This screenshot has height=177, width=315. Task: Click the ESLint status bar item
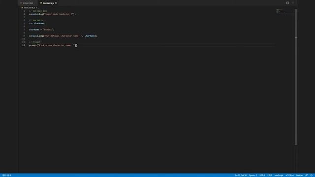tap(290, 175)
